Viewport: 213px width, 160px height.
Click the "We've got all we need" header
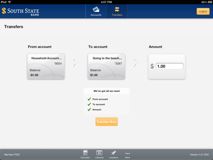tap(106, 91)
